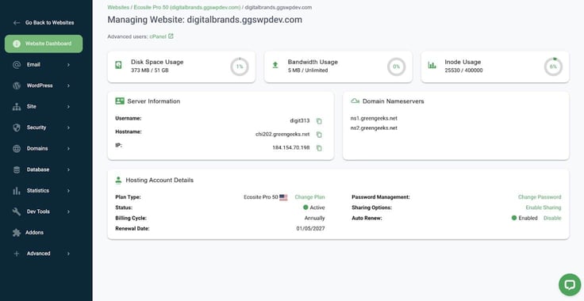Click the @ Email icon in sidebar
The image size is (584, 301).
(x=17, y=65)
